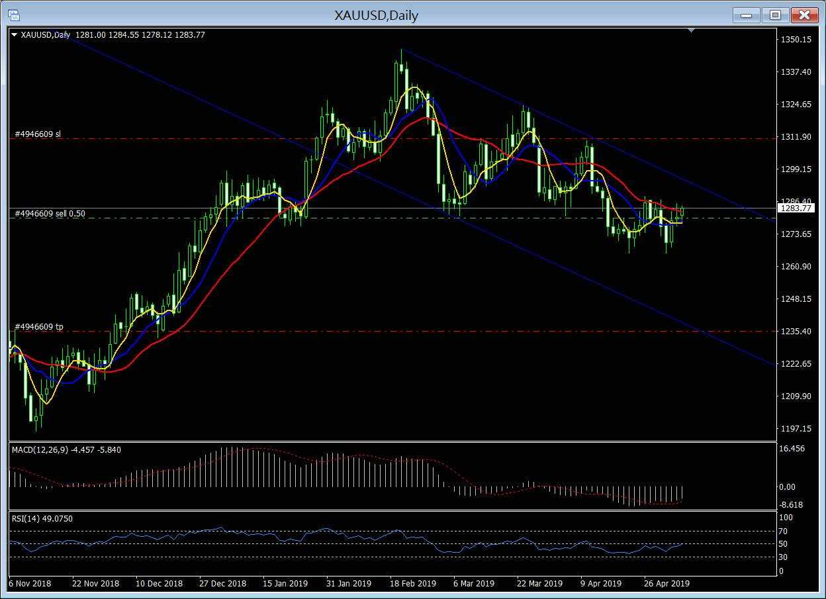The width and height of the screenshot is (826, 599).
Task: Click the 1299.15 price scale value
Action: pyautogui.click(x=796, y=169)
